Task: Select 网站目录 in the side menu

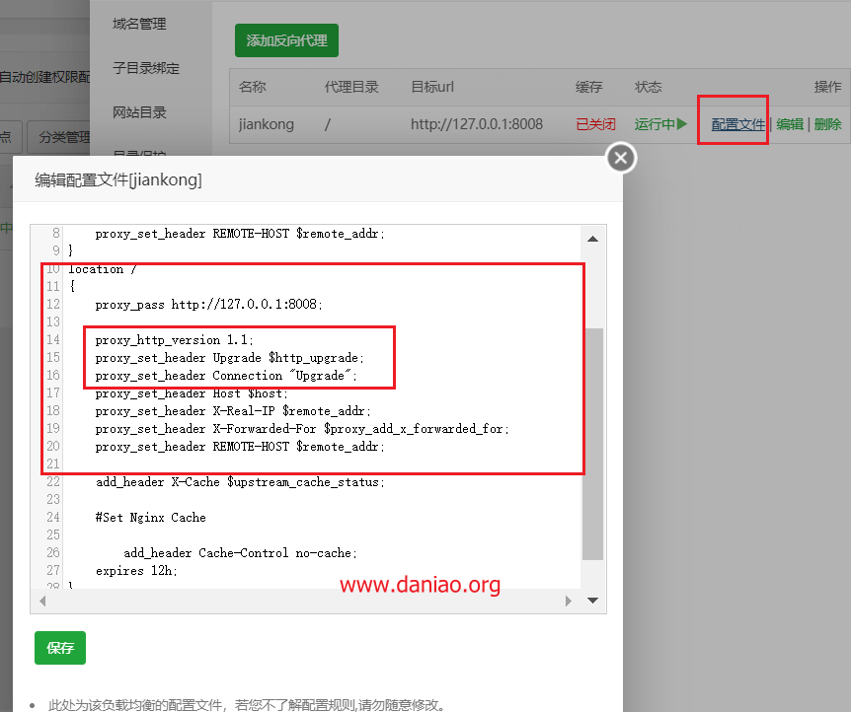Action: 139,112
